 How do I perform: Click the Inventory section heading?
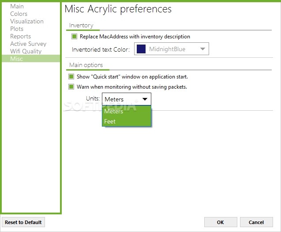[x=81, y=26]
